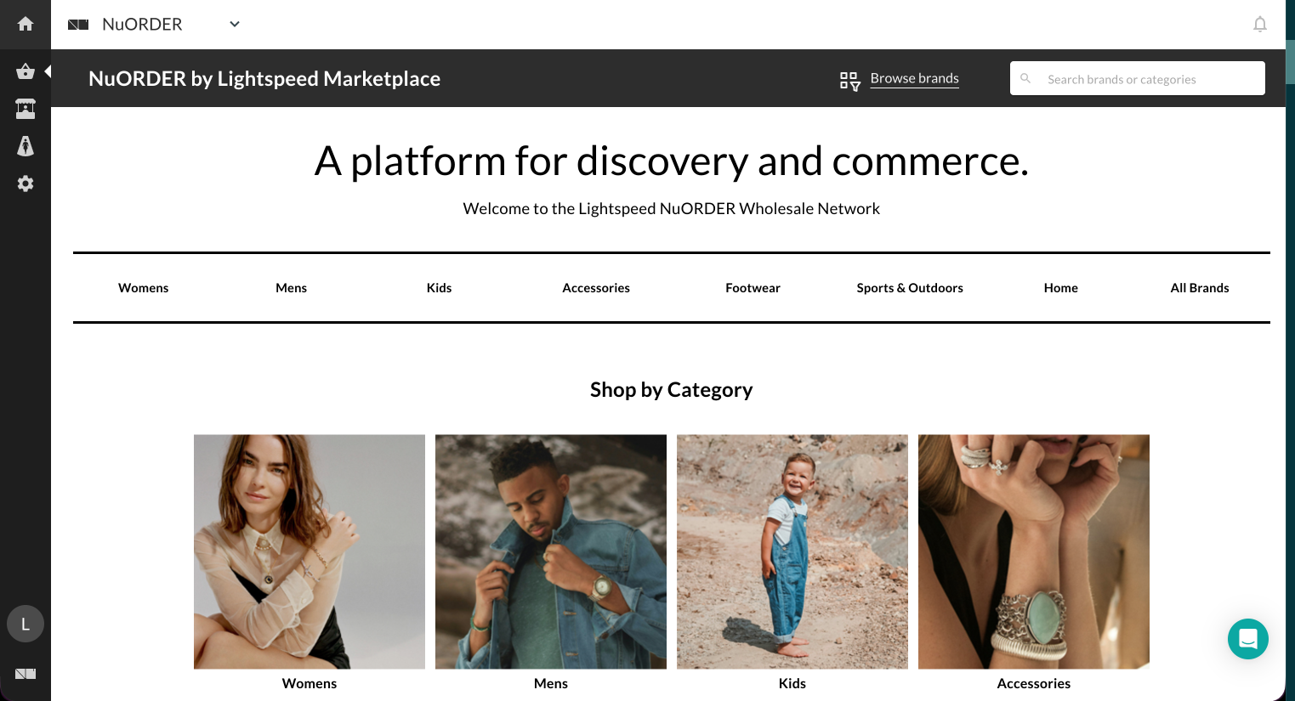Open the Womens category photo
This screenshot has height=701, width=1295.
point(310,551)
